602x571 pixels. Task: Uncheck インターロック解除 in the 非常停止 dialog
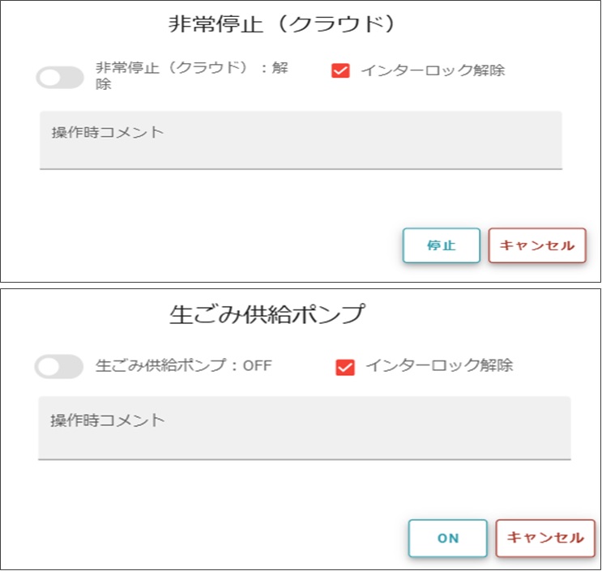tap(340, 70)
